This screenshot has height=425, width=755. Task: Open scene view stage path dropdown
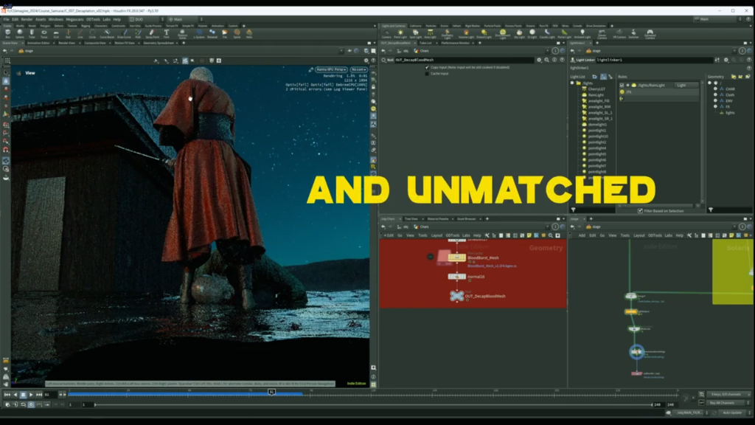pos(341,51)
